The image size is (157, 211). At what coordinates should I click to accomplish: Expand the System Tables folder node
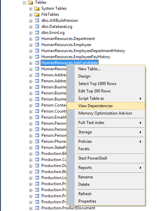[31, 9]
